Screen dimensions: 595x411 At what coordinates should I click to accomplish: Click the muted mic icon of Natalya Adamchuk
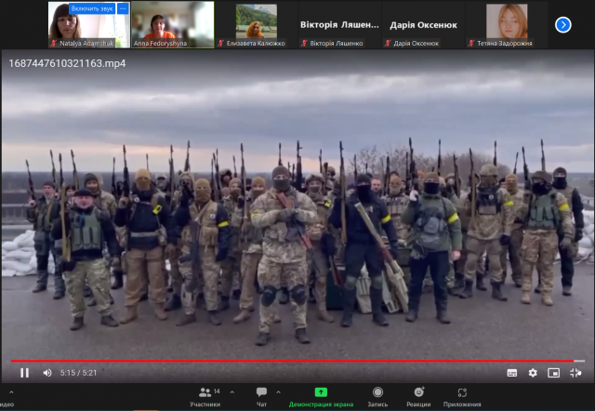tap(54, 44)
